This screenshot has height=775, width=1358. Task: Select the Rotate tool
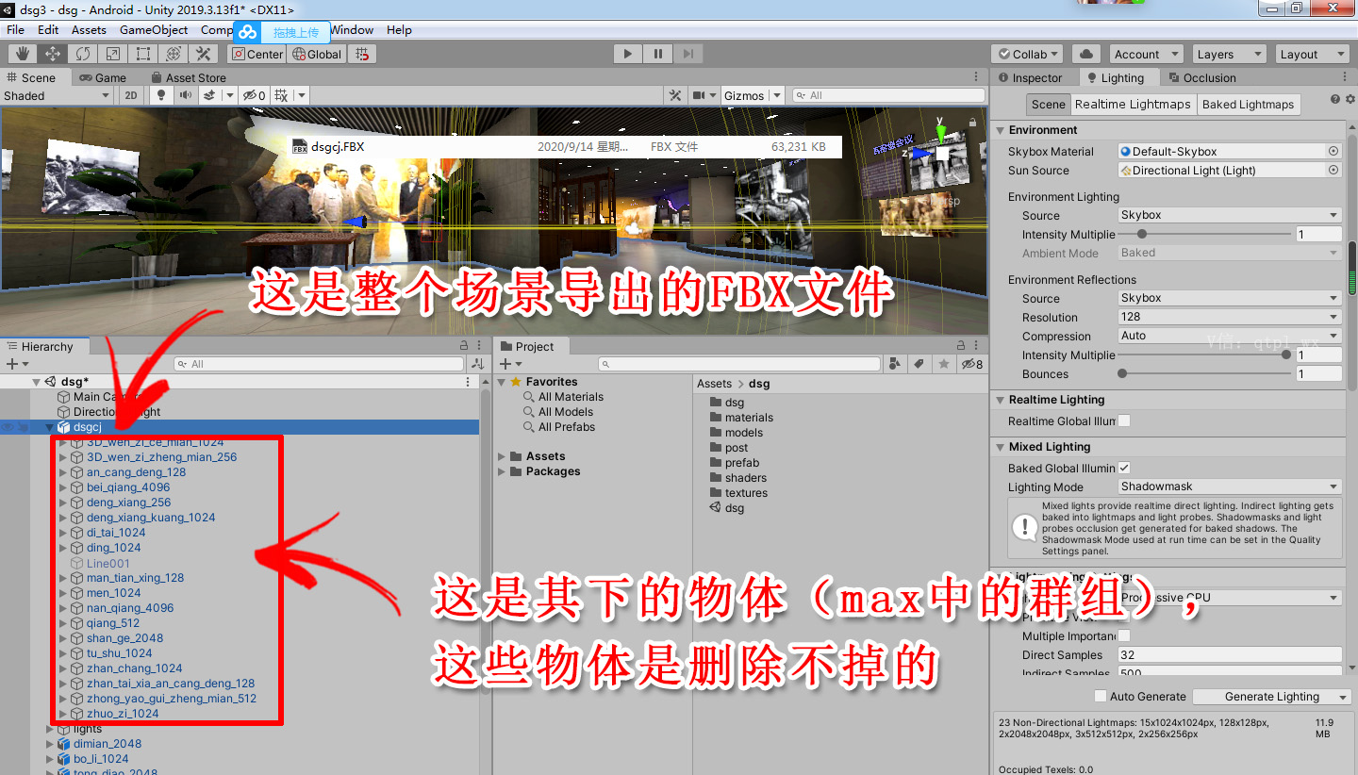coord(83,54)
